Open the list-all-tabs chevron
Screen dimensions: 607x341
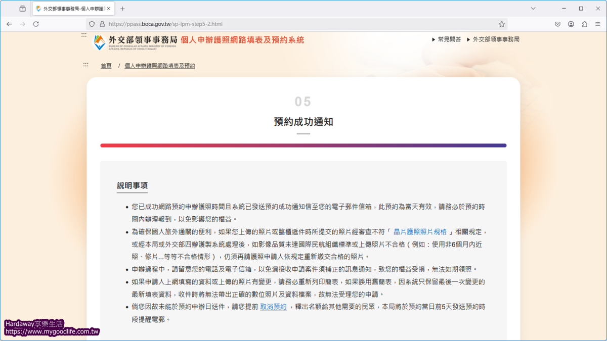click(532, 8)
